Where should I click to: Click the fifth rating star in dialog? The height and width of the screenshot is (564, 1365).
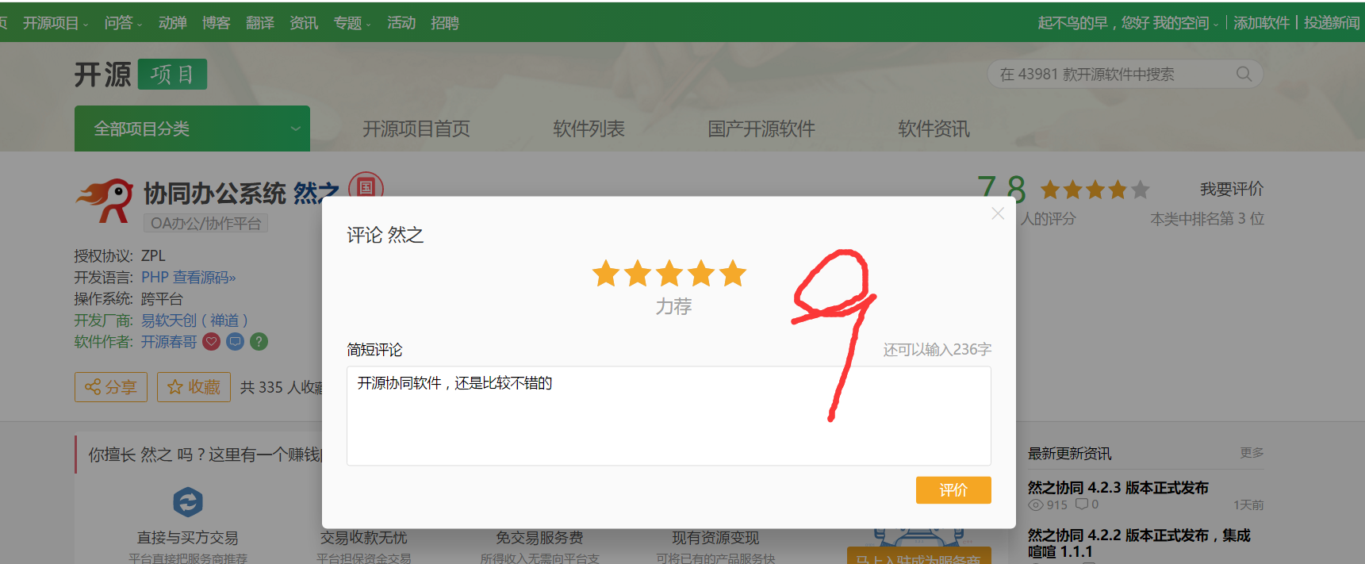(x=733, y=274)
